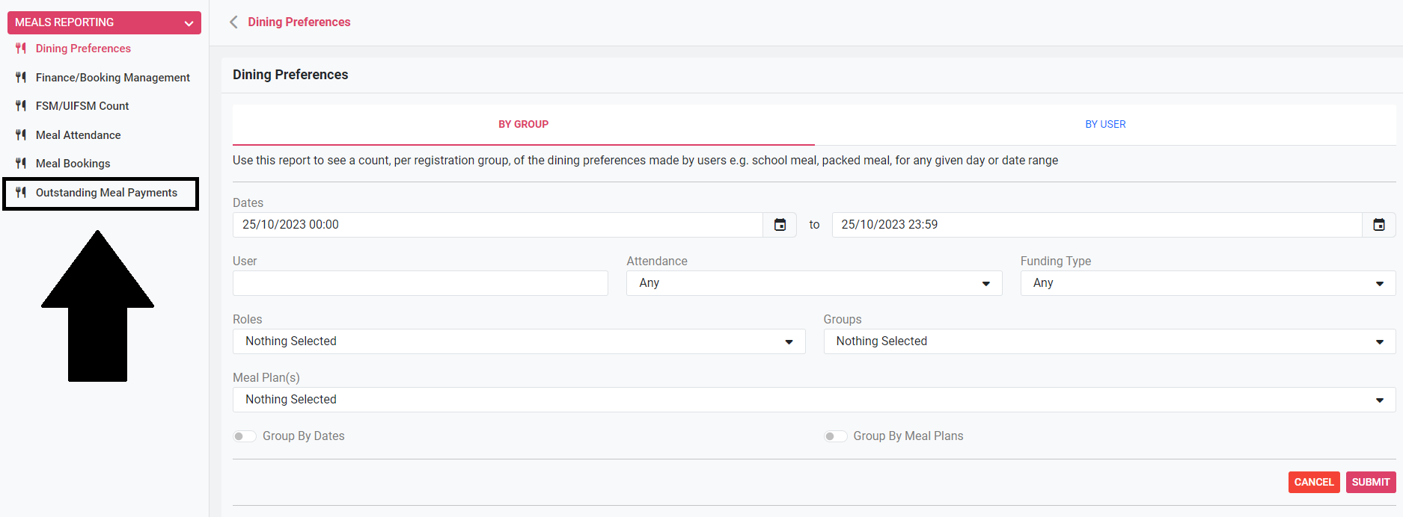
Task: Open the end date calendar picker
Action: click(x=1378, y=225)
